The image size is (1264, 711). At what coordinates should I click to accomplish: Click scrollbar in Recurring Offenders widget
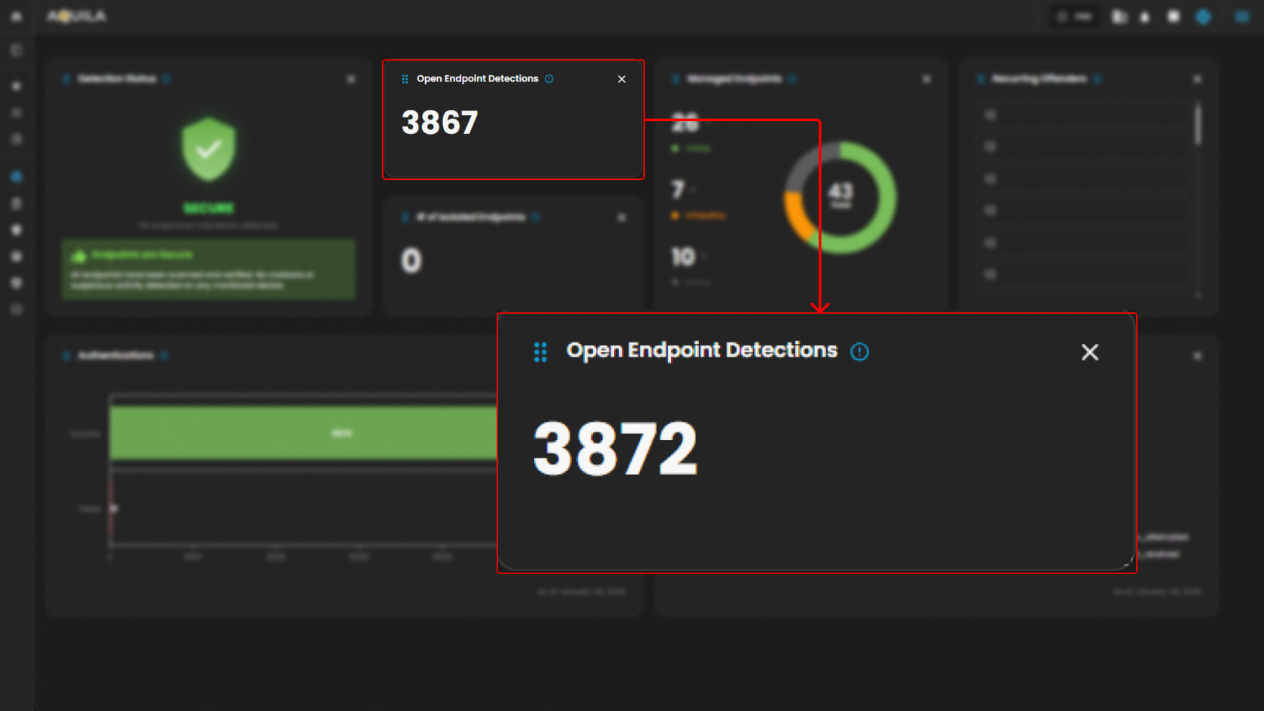[x=1198, y=124]
